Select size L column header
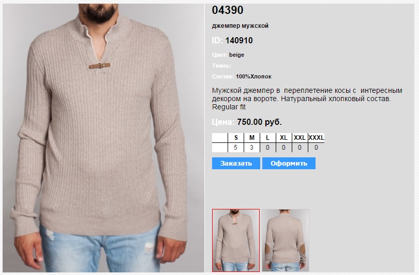 268,138
